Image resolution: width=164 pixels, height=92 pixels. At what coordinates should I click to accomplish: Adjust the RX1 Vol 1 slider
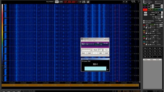pyautogui.click(x=153, y=25)
